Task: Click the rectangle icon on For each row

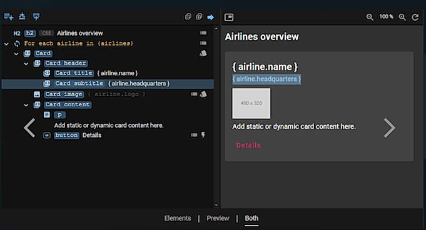Action: (203, 43)
